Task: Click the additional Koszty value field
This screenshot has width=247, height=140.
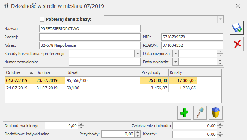Action: click(x=195, y=134)
